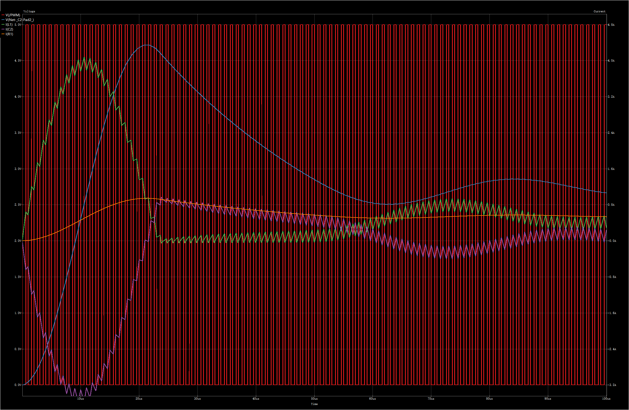
Task: Click the red V(/PWM) legend color line
Action: [3, 15]
